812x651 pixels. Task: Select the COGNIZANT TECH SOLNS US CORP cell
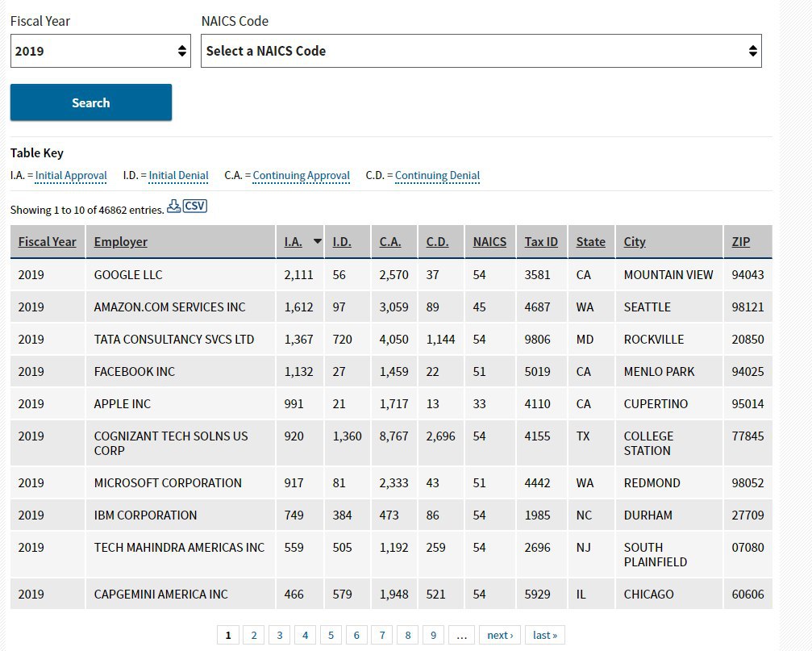(180, 444)
